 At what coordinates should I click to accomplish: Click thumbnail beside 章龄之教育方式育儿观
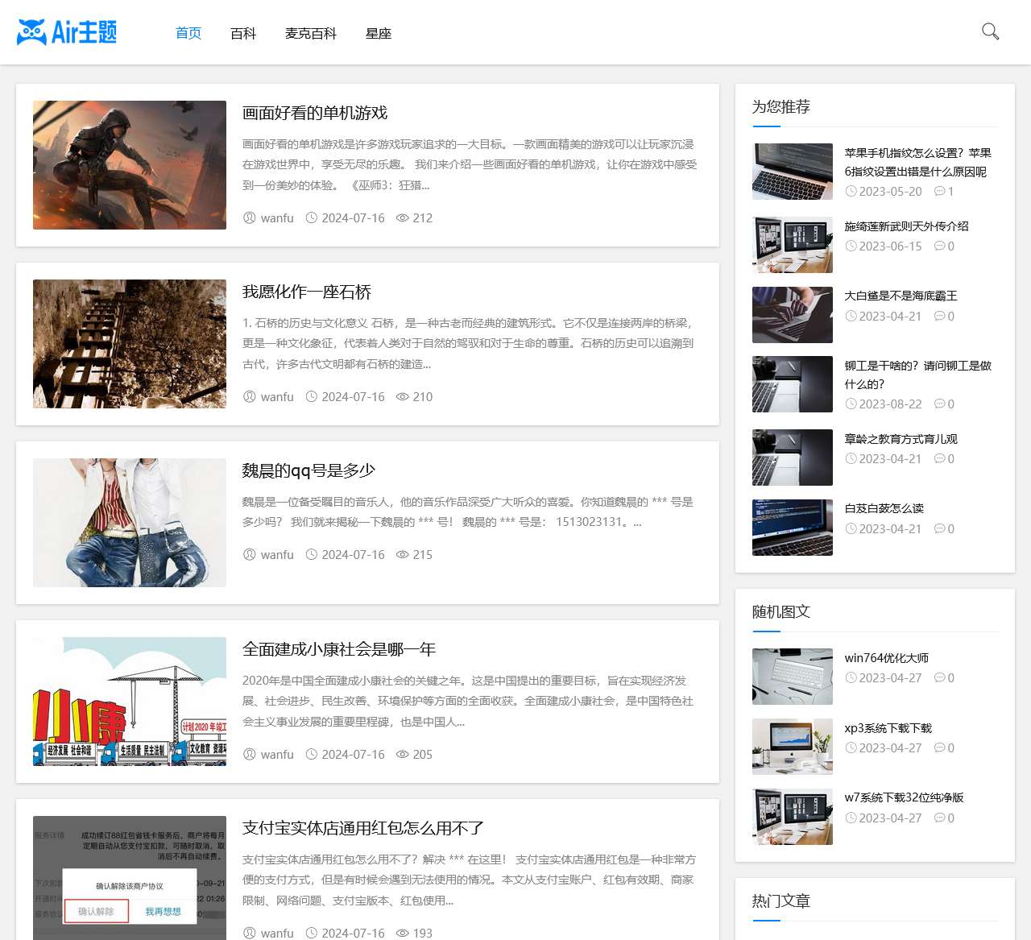793,458
